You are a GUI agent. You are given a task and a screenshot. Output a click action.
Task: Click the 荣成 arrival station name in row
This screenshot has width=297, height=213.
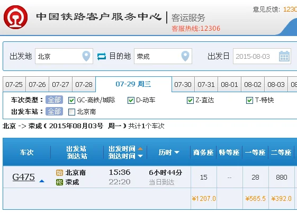pyautogui.click(x=72, y=182)
